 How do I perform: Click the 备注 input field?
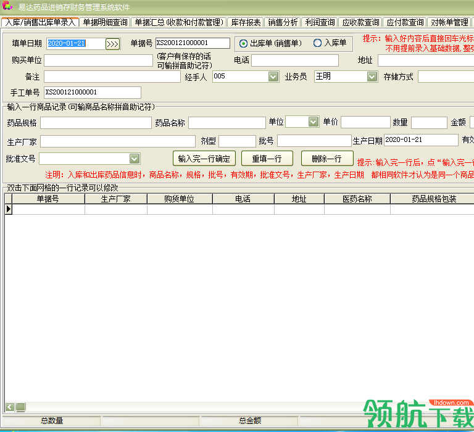tap(112, 77)
